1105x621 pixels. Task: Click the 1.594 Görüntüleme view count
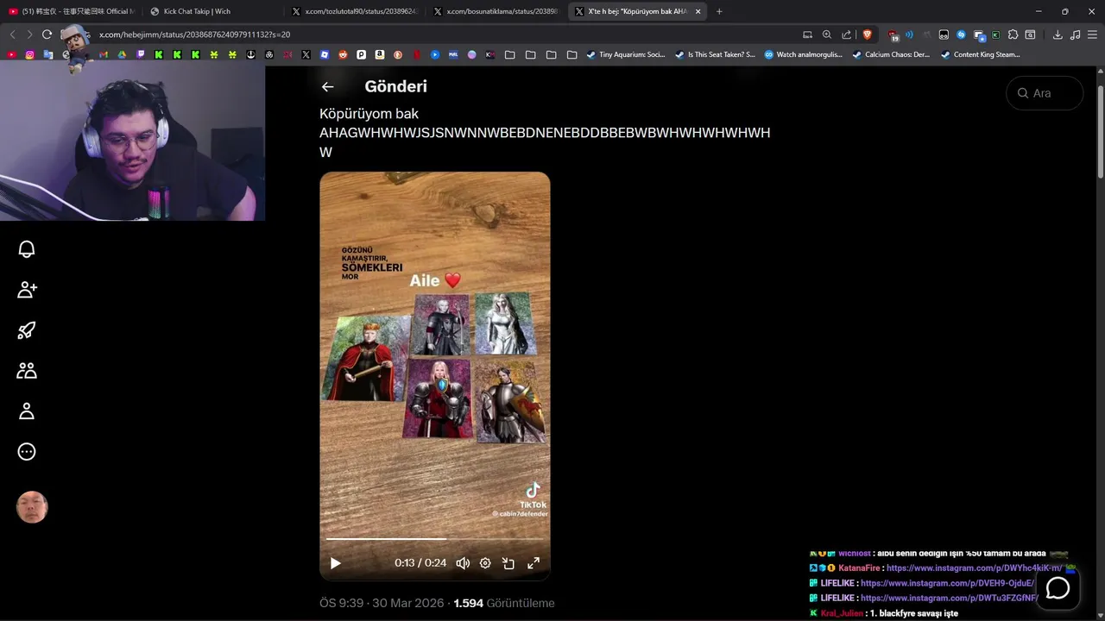504,603
